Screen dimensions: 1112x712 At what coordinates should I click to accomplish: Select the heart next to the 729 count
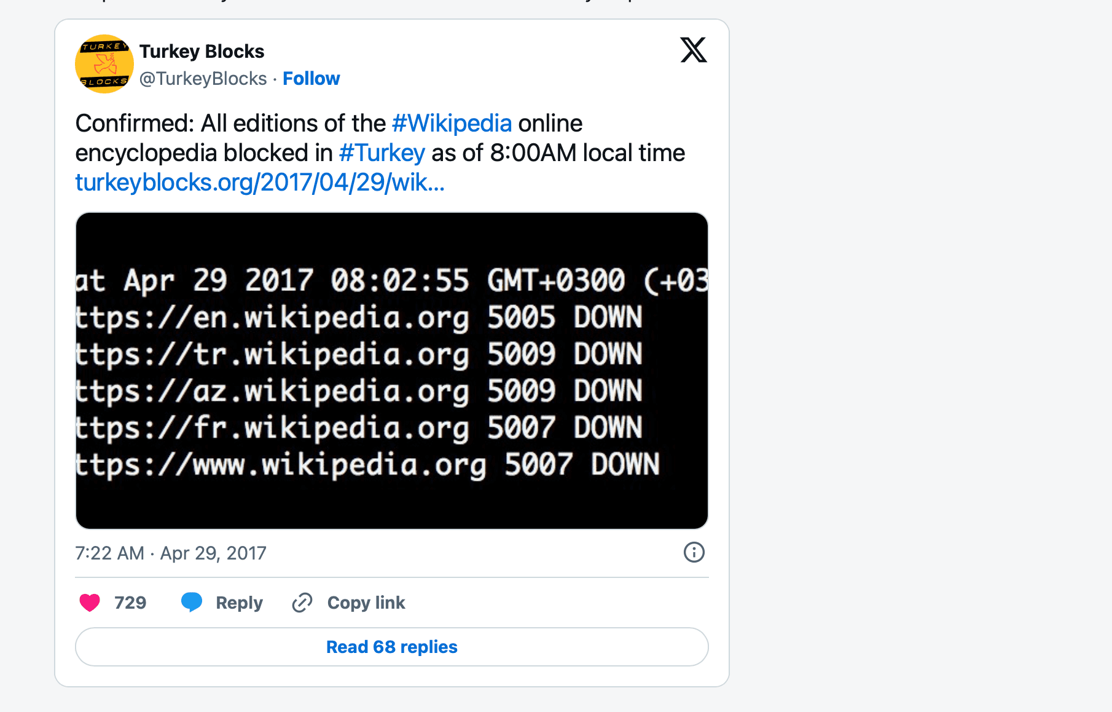point(90,603)
